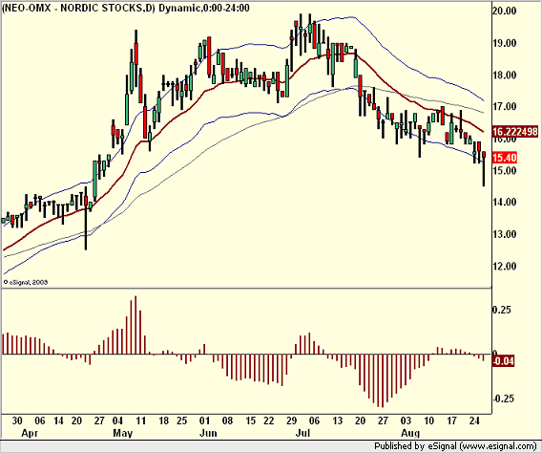The image size is (542, 453).
Task: Click the 14.00 price axis label
Action: pyautogui.click(x=505, y=202)
